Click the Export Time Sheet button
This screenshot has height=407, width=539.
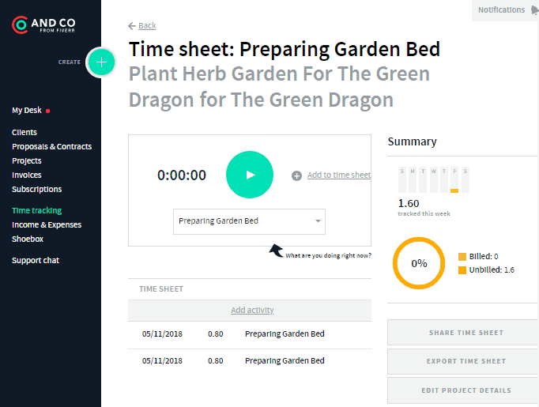pyautogui.click(x=465, y=361)
